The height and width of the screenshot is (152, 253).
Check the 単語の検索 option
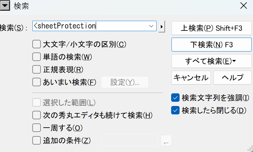pos(37,57)
